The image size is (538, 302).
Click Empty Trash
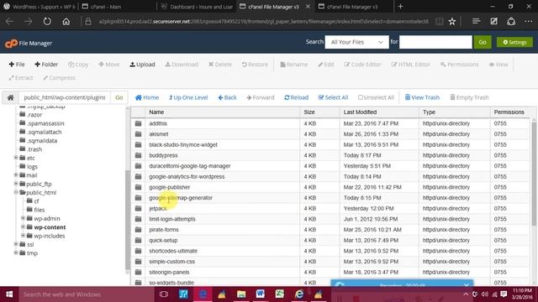469,97
